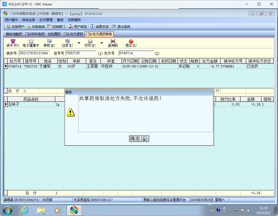Screen dimensions: 278x216
Task: Select patient name cell 于建荣
Action: point(48,66)
